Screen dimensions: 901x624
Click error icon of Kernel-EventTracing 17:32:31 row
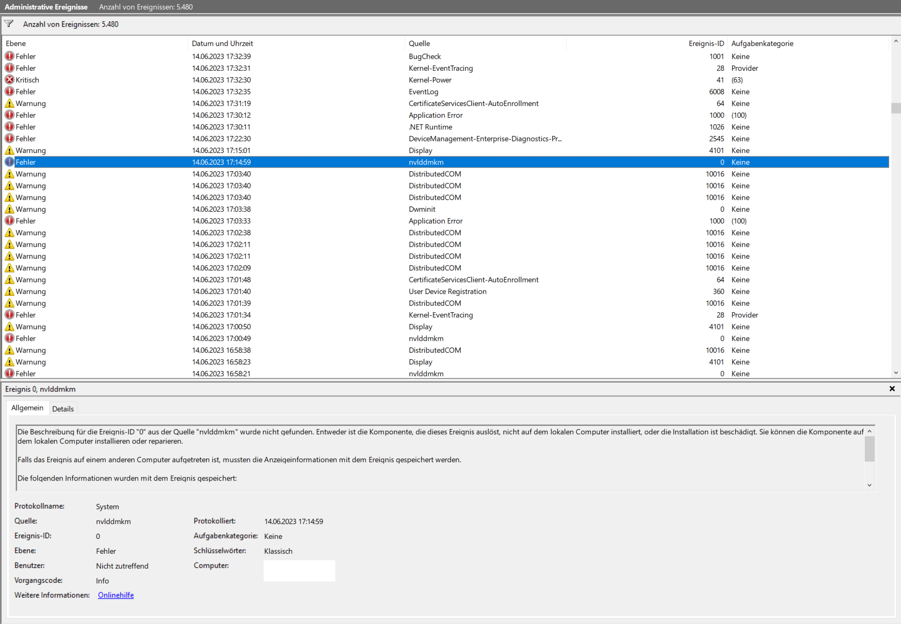tap(9, 68)
